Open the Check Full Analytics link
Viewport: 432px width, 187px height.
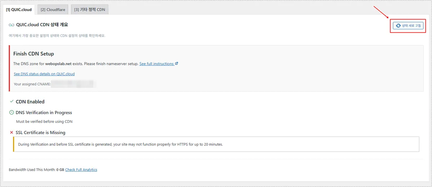(x=81, y=169)
